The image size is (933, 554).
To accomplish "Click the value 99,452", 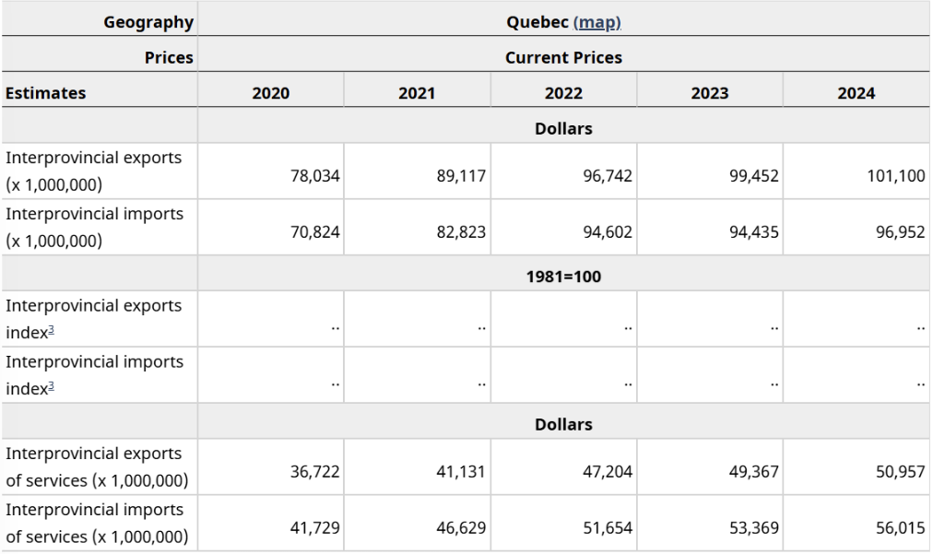I will coord(754,176).
